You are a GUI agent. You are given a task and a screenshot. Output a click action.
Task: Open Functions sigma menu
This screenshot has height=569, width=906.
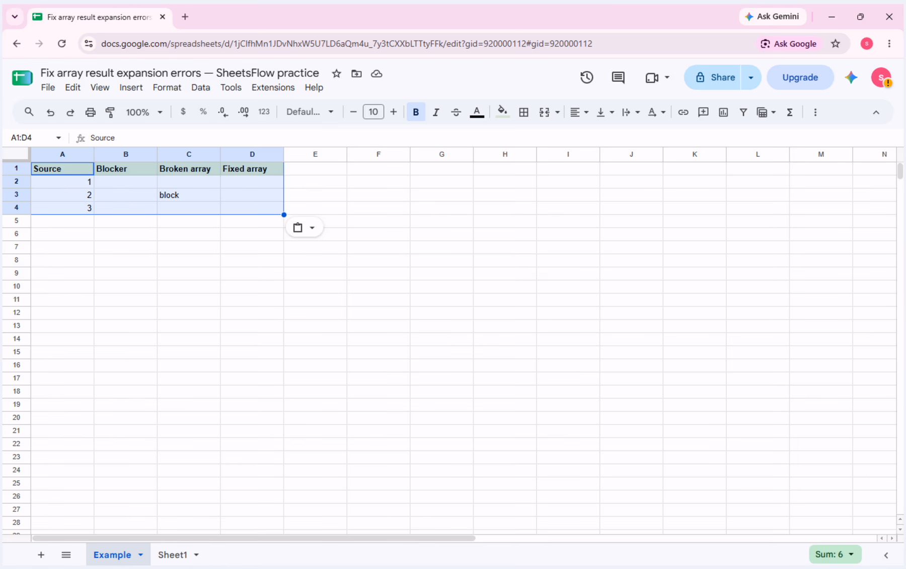click(790, 112)
